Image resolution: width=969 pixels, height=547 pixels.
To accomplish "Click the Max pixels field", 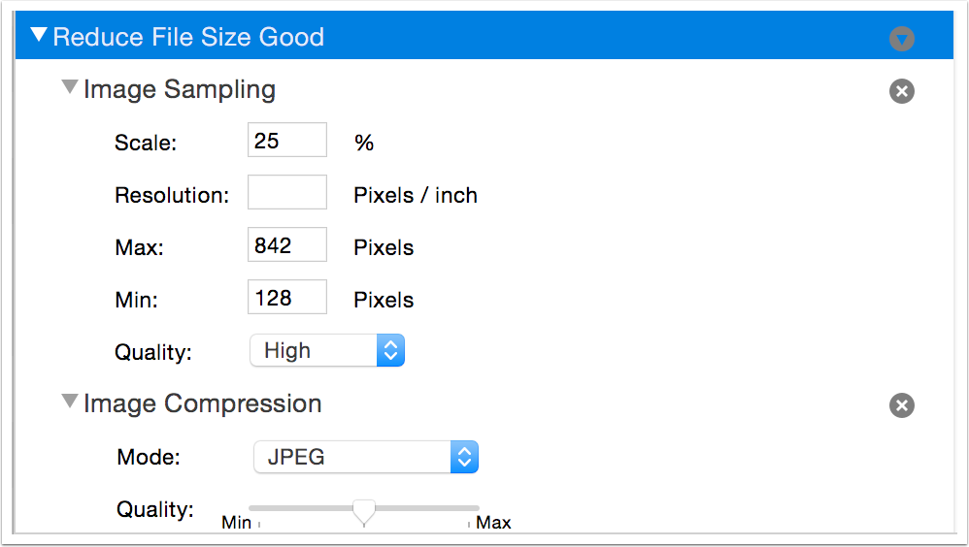I will coord(286,245).
